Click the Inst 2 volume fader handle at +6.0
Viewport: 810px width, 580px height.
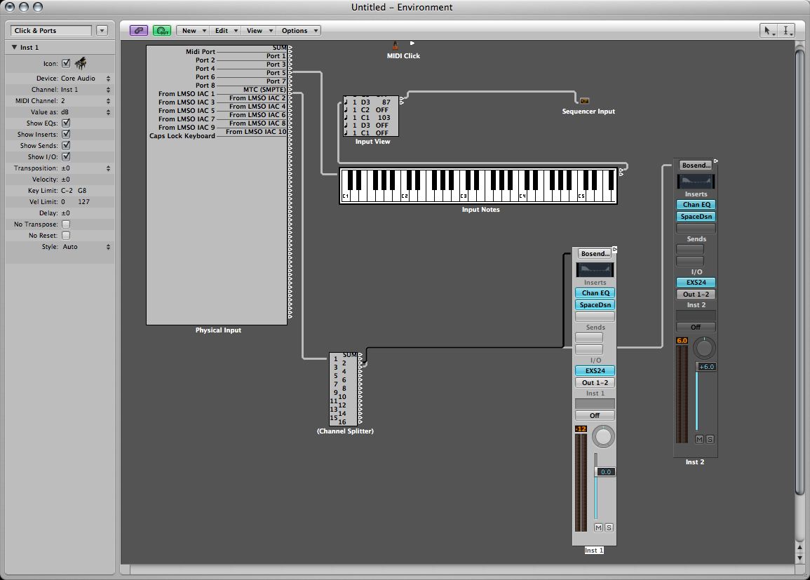pyautogui.click(x=706, y=367)
